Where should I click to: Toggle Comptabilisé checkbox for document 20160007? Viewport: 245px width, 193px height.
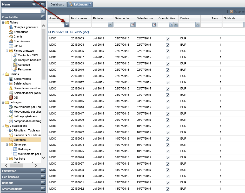168,57
